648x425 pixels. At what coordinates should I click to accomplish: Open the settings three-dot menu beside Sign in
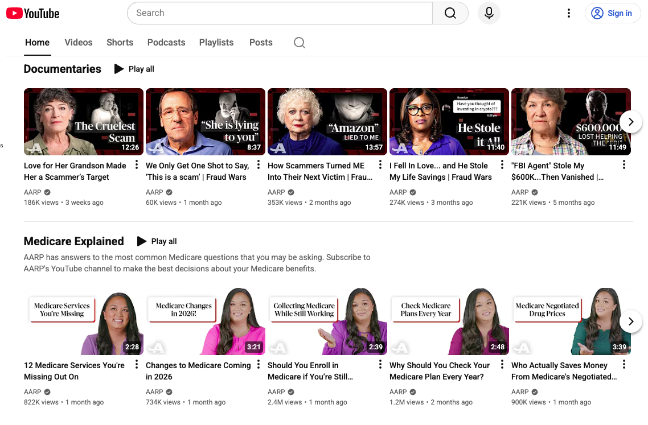(568, 13)
